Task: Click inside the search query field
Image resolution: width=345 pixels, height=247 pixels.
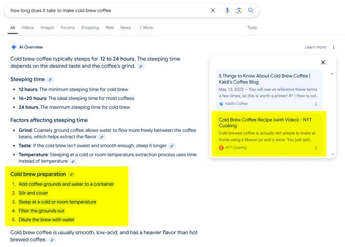Action: (103, 10)
